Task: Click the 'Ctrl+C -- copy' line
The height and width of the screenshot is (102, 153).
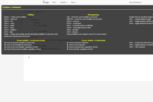Action: pyautogui.click(x=9, y=23)
